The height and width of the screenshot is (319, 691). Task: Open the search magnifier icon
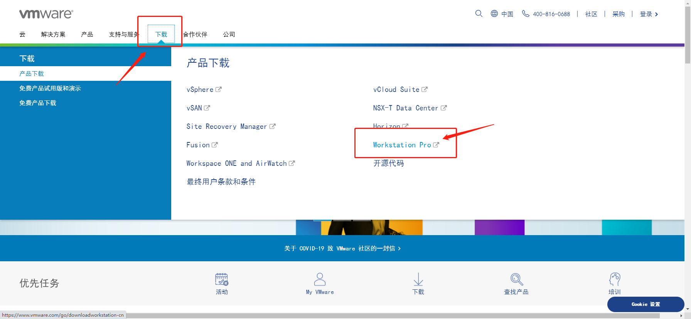[x=479, y=13]
